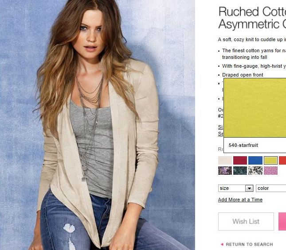Click the large starfruit color preview
The height and width of the screenshot is (250, 286).
(x=255, y=108)
